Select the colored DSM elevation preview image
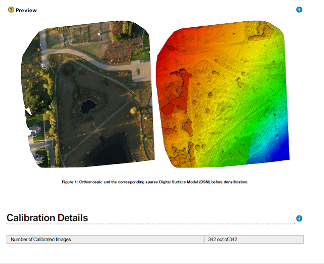 coord(223,94)
